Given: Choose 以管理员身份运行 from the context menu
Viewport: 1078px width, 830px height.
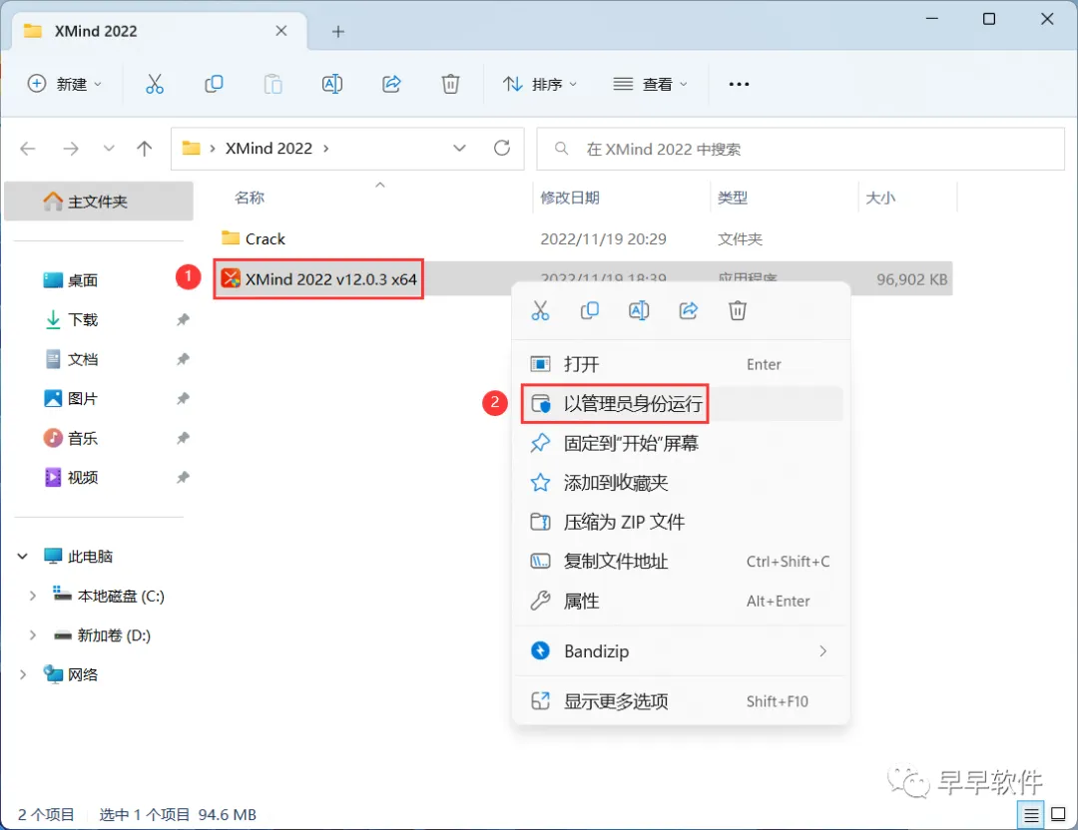Looking at the screenshot, I should [x=681, y=403].
